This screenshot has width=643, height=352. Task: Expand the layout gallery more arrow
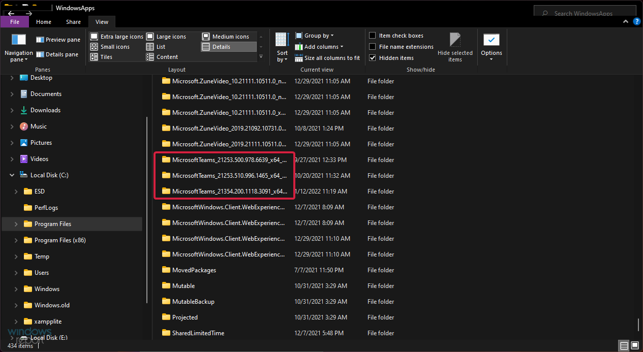tap(261, 57)
